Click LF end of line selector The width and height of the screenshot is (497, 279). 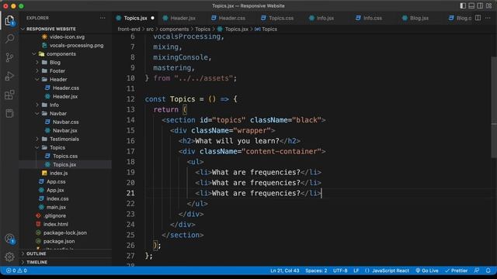tap(356, 270)
